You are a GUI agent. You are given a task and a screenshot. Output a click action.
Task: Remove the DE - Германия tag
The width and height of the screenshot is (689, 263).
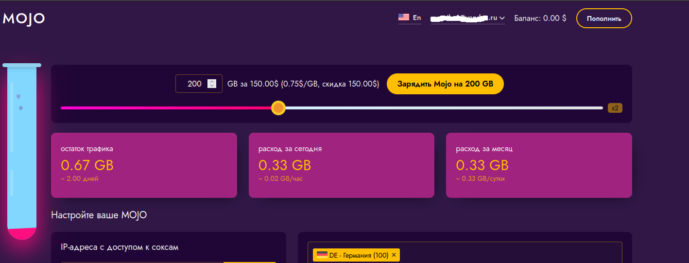point(394,255)
